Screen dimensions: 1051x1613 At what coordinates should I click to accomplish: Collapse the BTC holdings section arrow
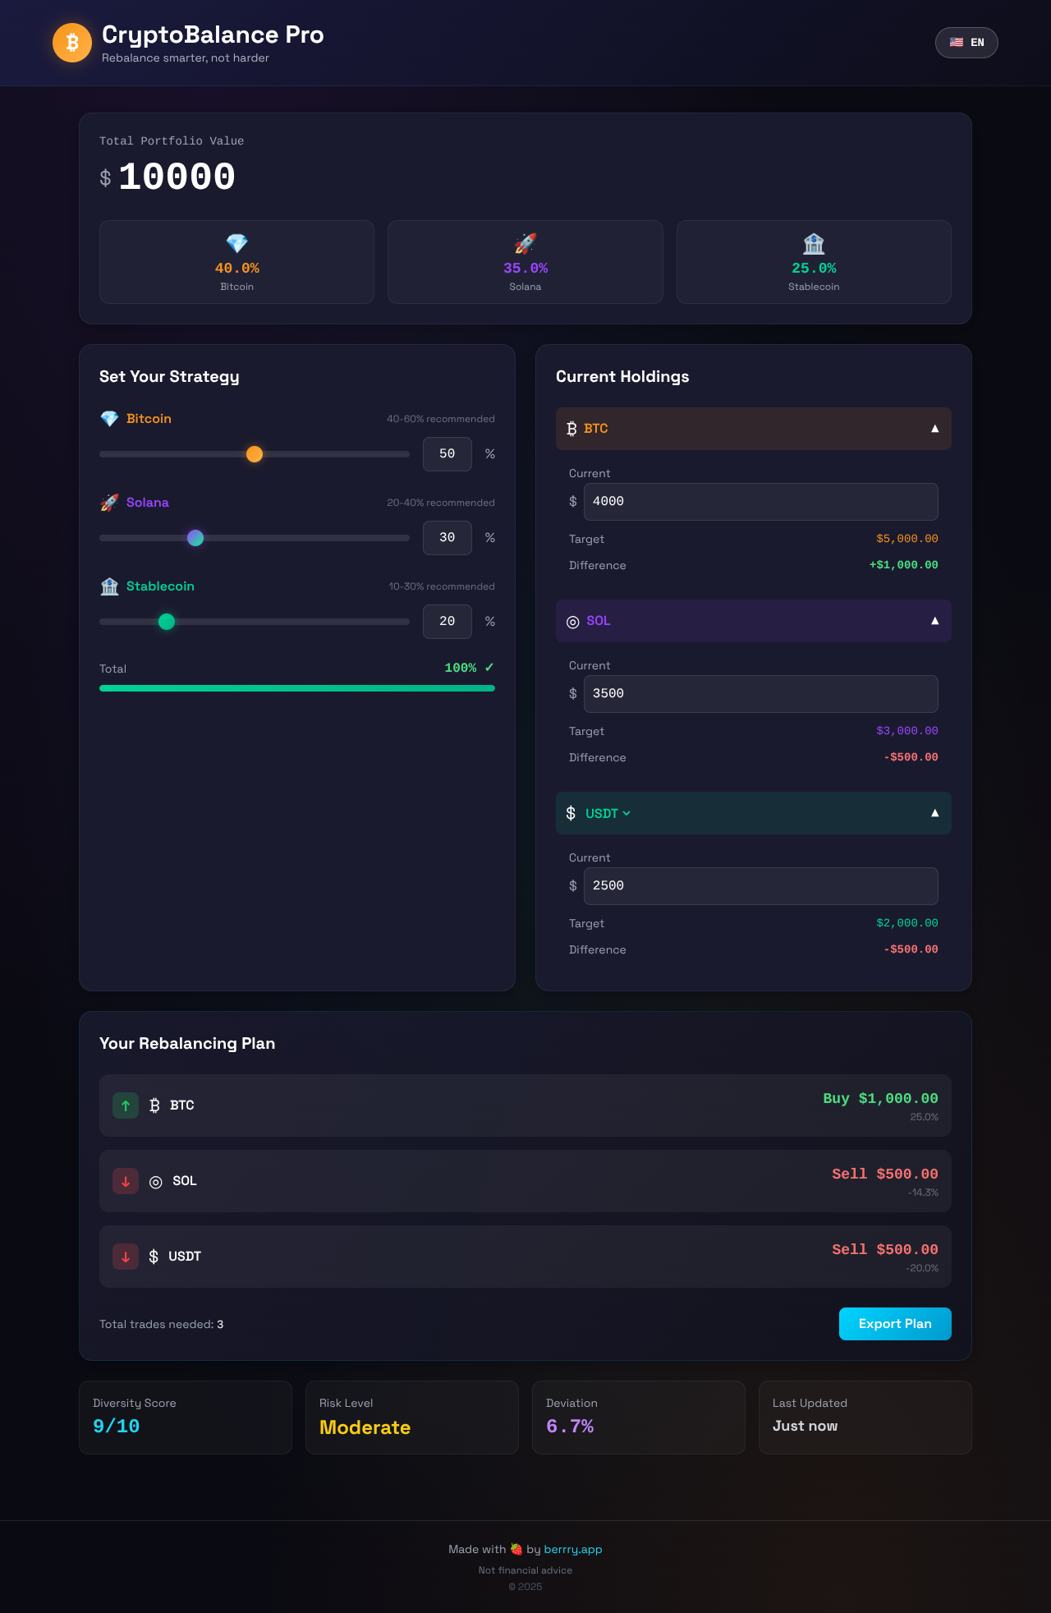click(934, 429)
